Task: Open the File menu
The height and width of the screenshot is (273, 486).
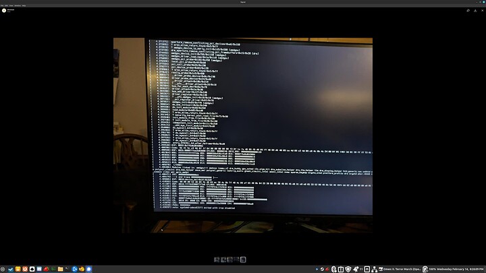Action: [x=2, y=5]
